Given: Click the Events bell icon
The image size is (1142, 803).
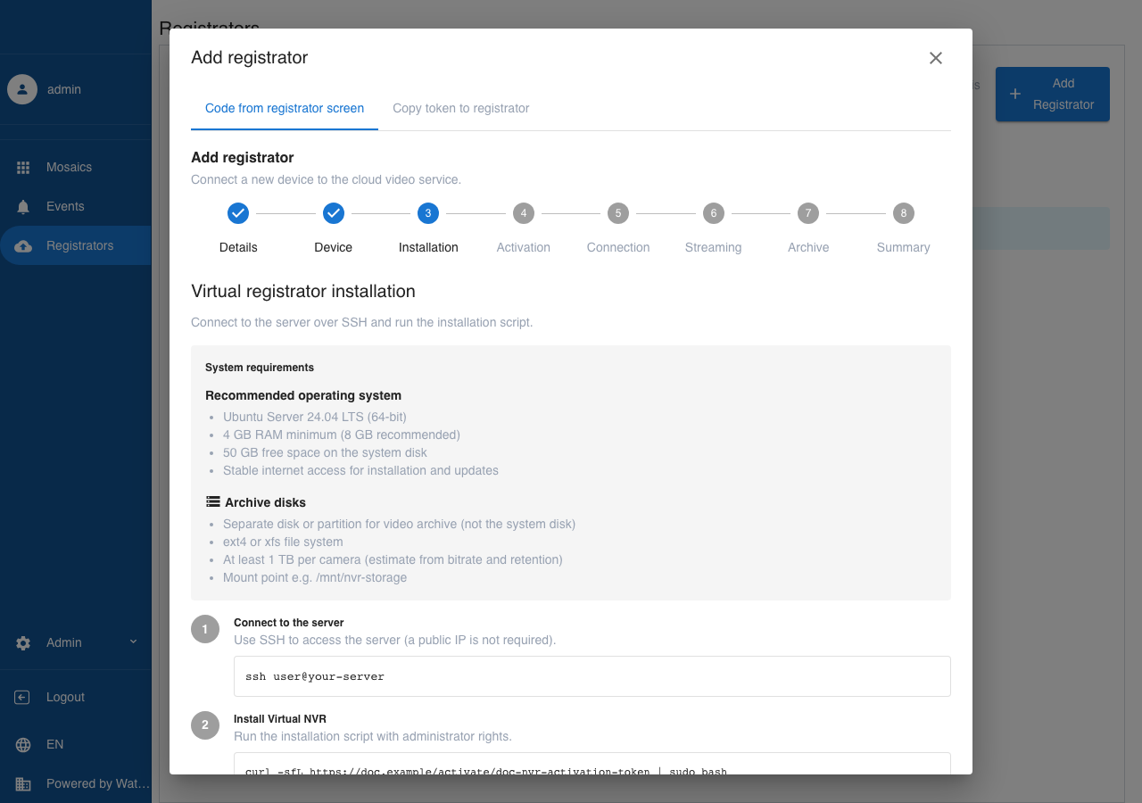Looking at the screenshot, I should [24, 207].
